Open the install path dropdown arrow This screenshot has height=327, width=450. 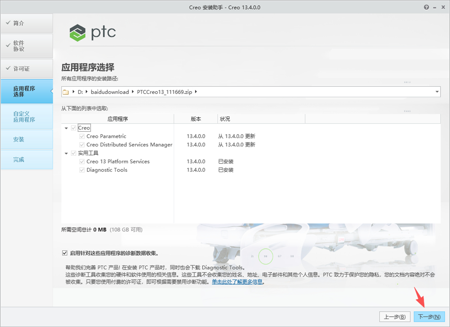click(437, 92)
